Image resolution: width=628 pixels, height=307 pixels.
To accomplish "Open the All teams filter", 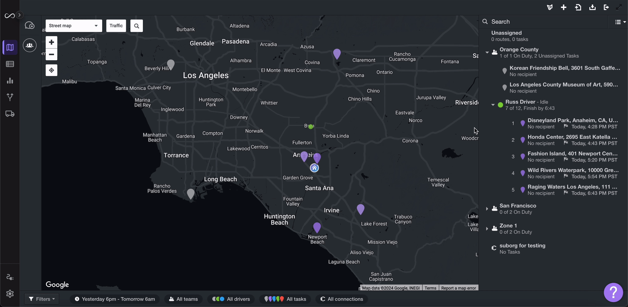I will tap(184, 299).
